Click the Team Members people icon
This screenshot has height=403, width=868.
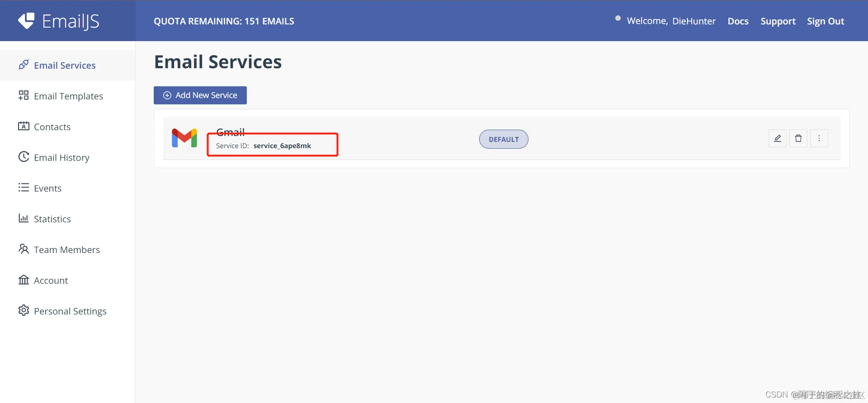point(24,249)
